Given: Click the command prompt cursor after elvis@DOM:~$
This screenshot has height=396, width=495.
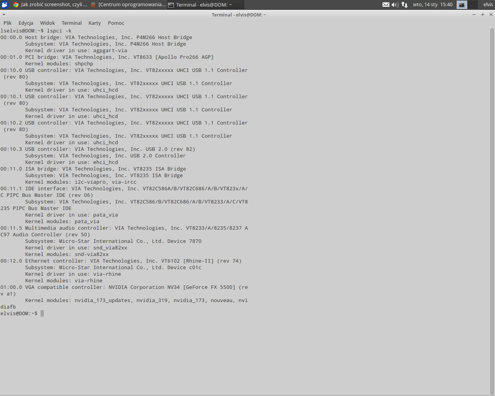Looking at the screenshot, I should pyautogui.click(x=42, y=313).
